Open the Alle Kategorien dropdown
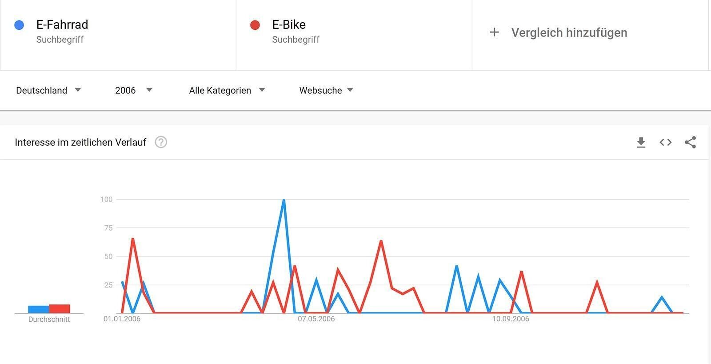This screenshot has width=711, height=364. pos(227,90)
